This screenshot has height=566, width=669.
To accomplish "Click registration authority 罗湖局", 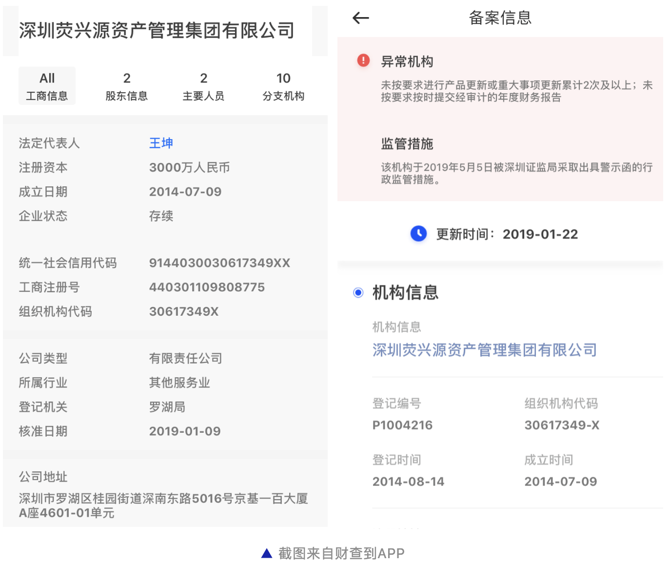I will [167, 407].
